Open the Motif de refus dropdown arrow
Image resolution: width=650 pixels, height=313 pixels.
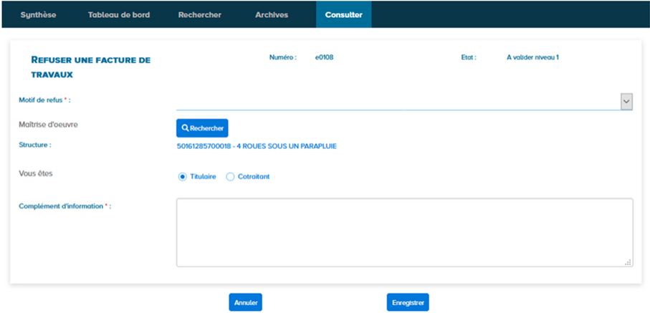pyautogui.click(x=626, y=102)
